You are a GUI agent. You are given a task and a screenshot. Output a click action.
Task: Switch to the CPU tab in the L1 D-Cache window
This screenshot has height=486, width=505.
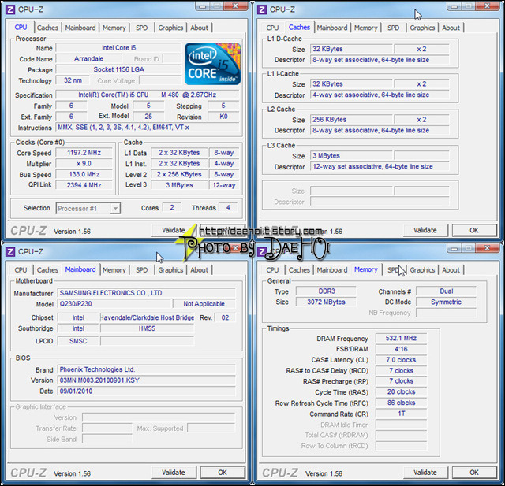(272, 28)
